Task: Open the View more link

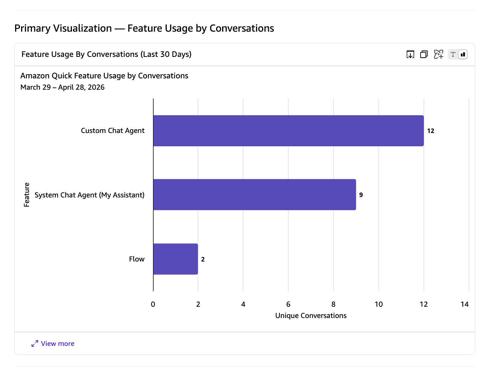Action: tap(58, 344)
